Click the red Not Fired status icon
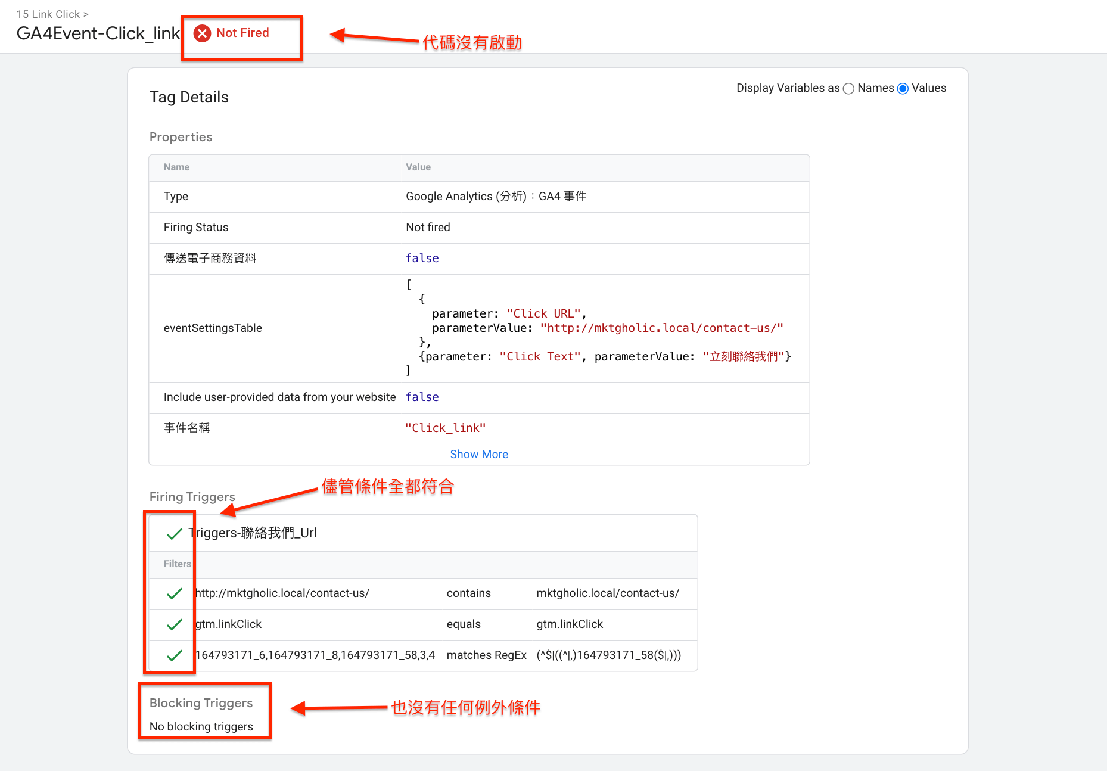1107x771 pixels. (x=202, y=33)
